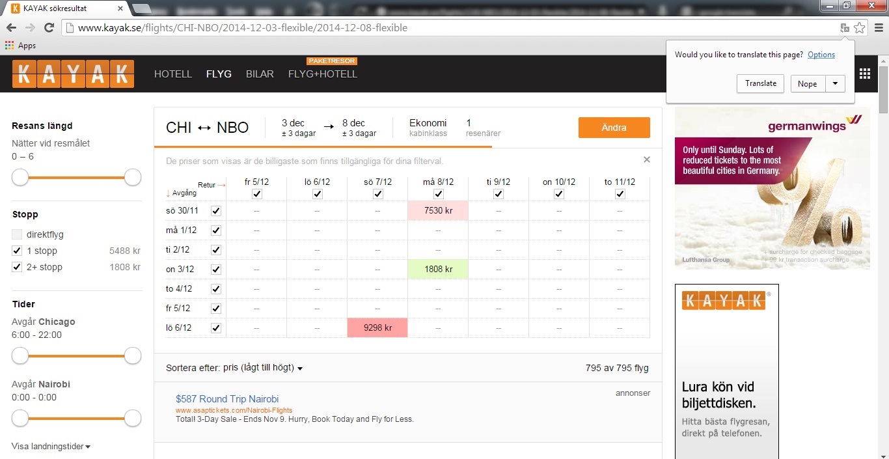Enable the direktflyg checkbox
This screenshot has height=459, width=889.
17,234
